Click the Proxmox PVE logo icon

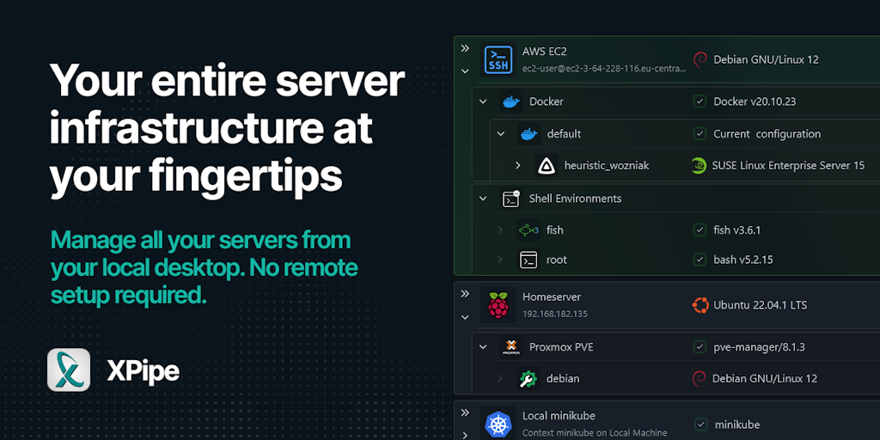coord(510,347)
